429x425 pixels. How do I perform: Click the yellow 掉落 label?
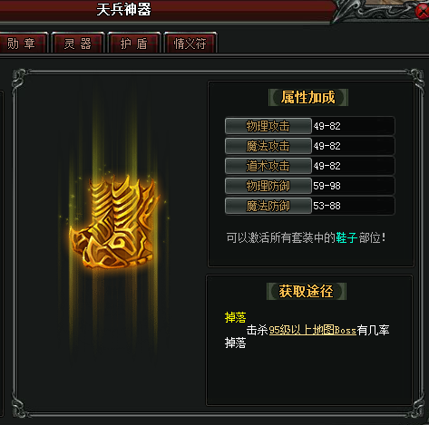point(236,317)
